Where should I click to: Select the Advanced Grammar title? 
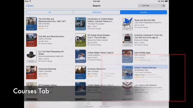(x=47, y=69)
